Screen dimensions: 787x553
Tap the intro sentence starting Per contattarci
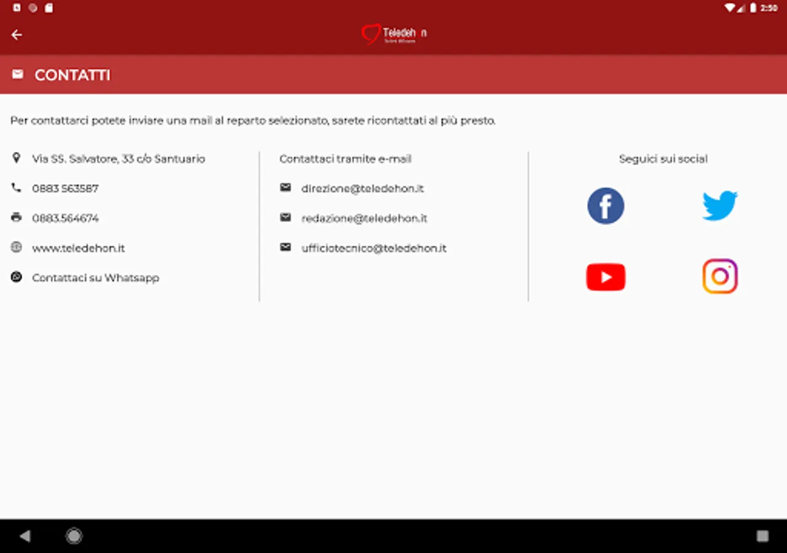tap(253, 121)
